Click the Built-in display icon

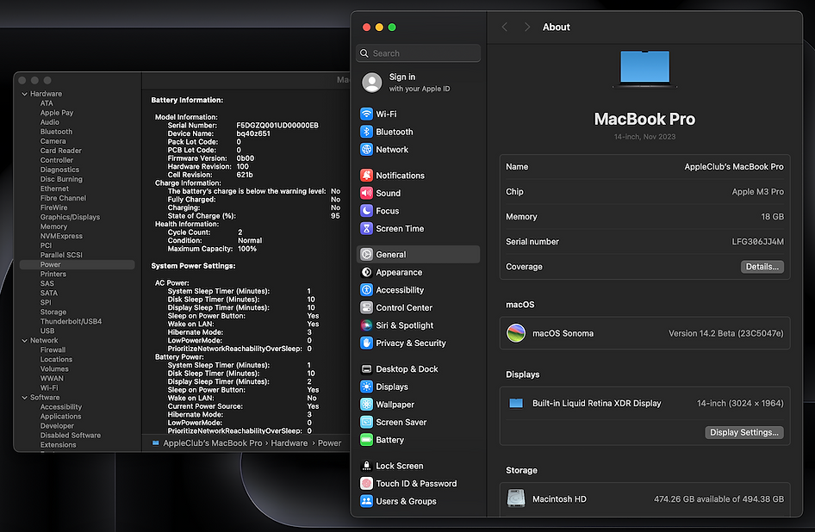pos(516,403)
